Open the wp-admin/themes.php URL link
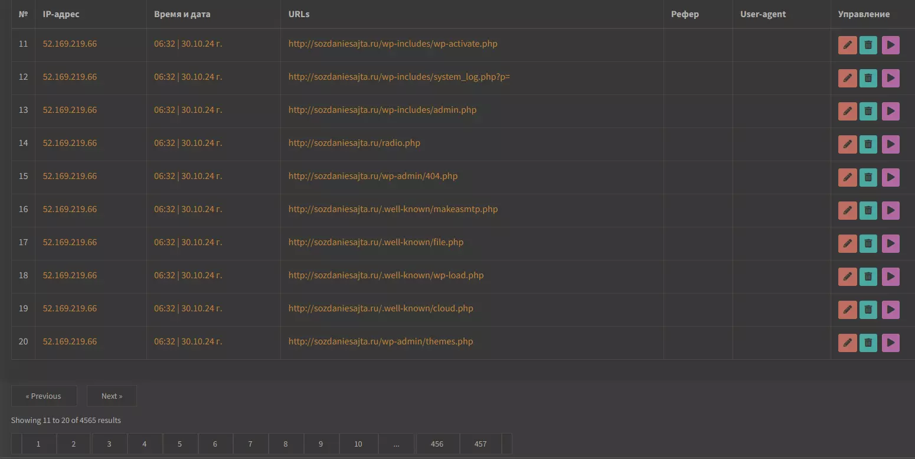This screenshot has height=459, width=915. point(381,341)
